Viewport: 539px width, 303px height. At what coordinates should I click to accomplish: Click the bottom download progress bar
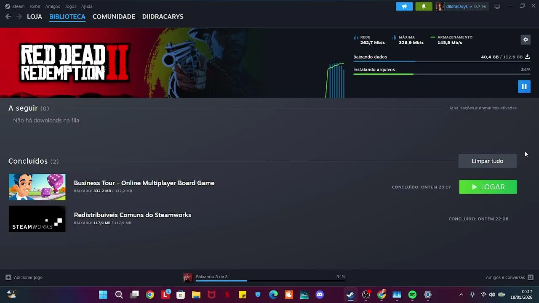(270, 281)
